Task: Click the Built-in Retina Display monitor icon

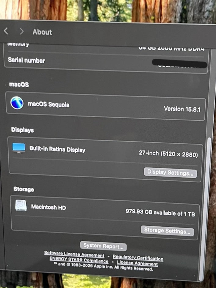Action: pyautogui.click(x=19, y=148)
